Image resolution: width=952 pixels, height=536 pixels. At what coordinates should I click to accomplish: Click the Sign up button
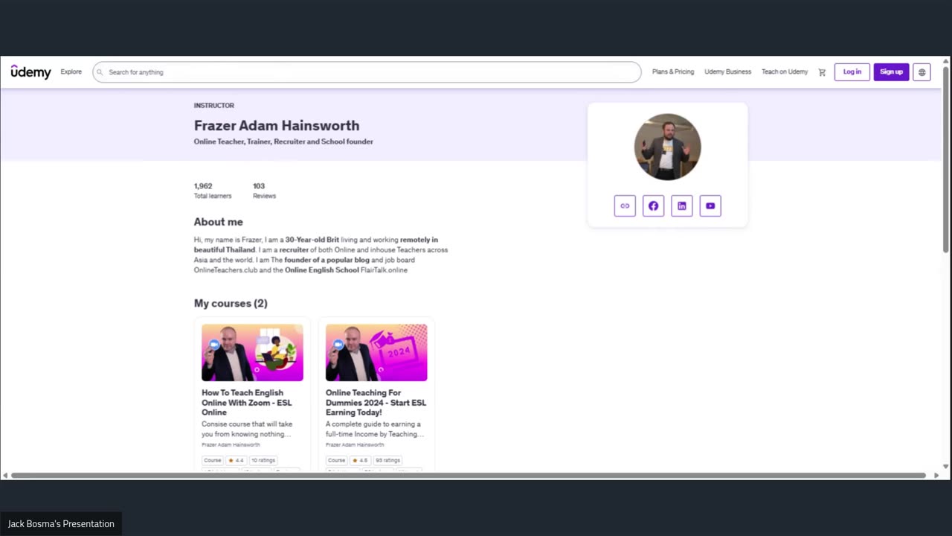[x=891, y=72]
